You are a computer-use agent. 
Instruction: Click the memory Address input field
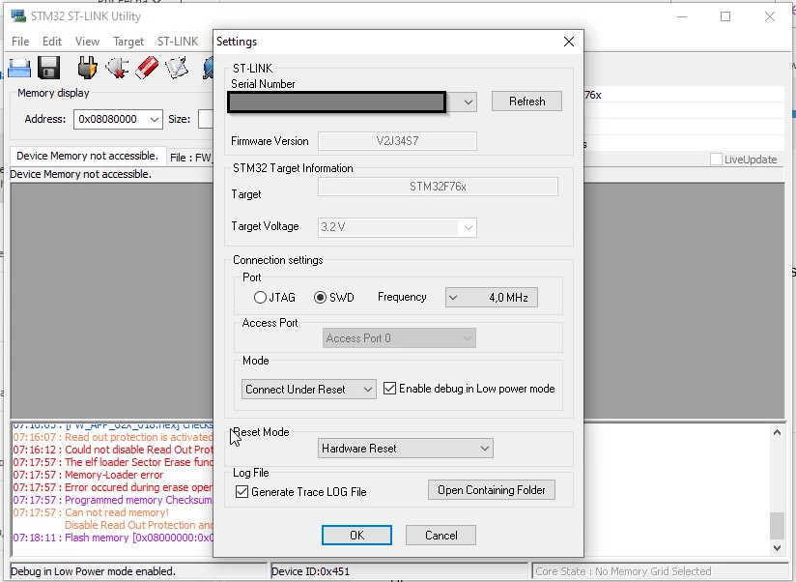pos(112,119)
